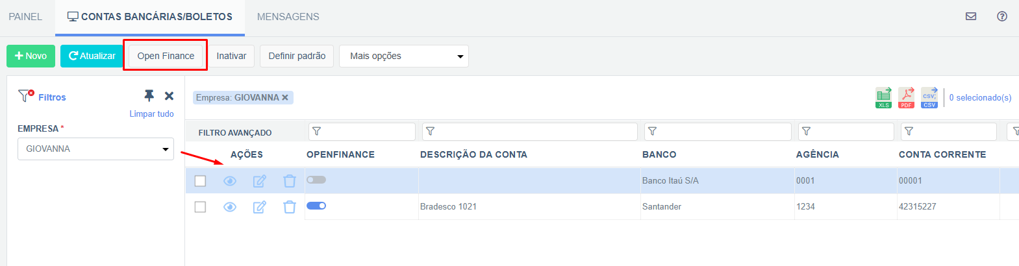This screenshot has width=1019, height=266.
Task: Delete the Banco Itaú S/A account
Action: [290, 181]
